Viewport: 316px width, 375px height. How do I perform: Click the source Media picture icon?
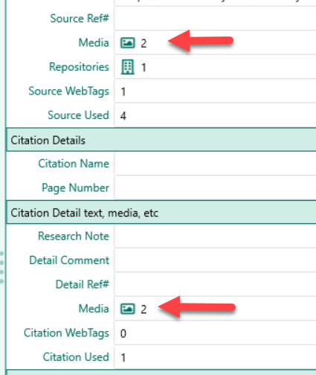(128, 42)
